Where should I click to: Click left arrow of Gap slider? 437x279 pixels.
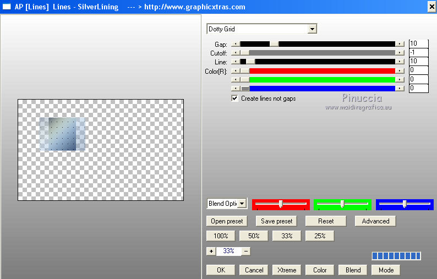coord(236,44)
